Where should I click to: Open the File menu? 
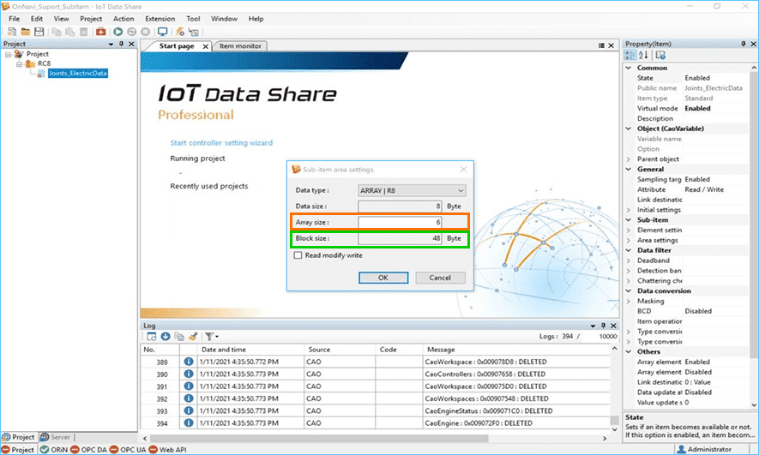[x=15, y=19]
